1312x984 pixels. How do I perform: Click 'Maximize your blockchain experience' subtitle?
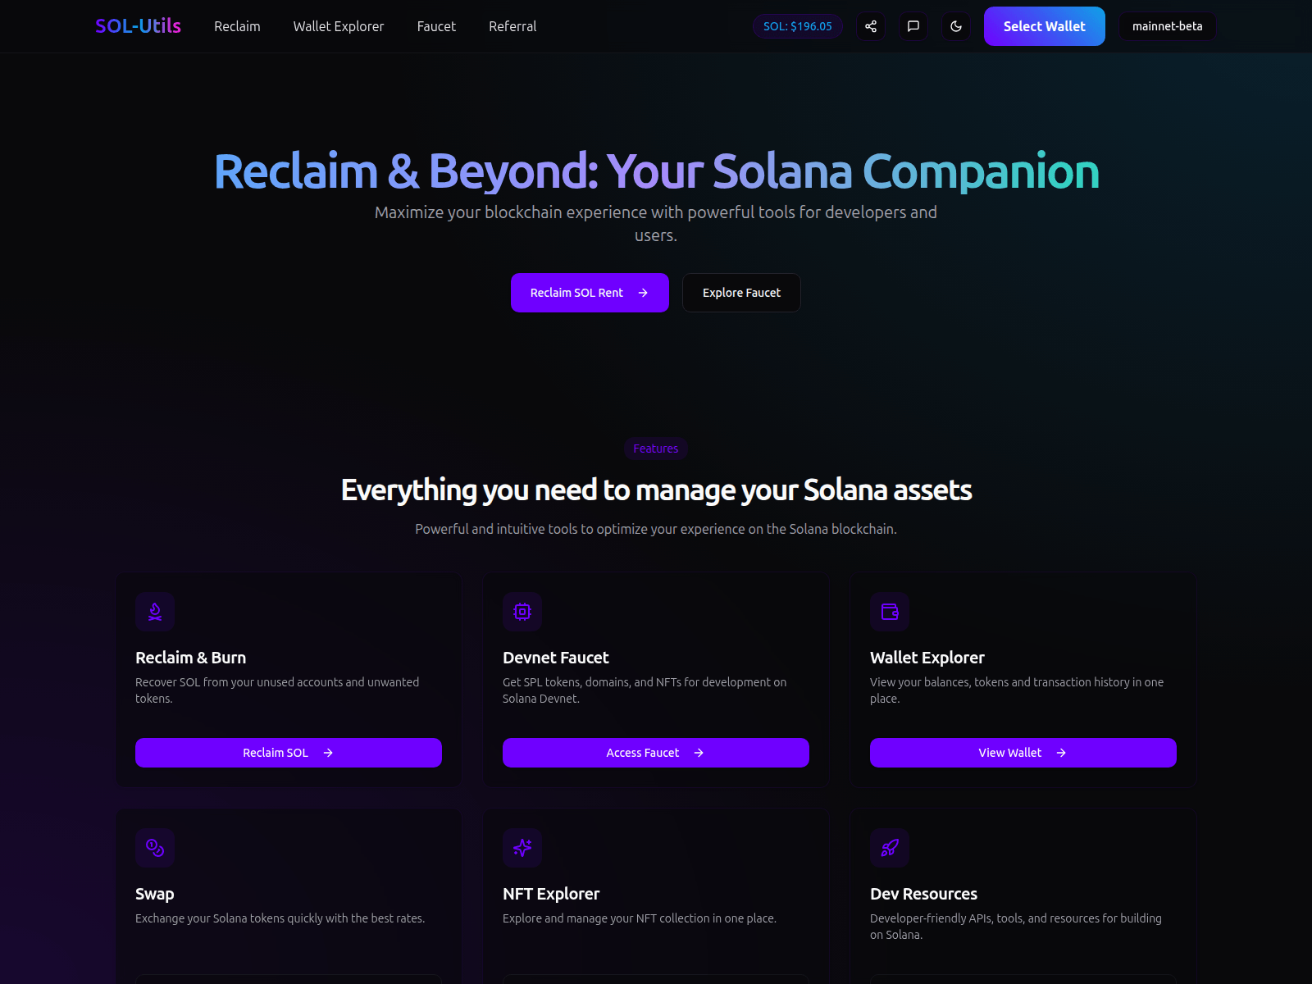coord(656,224)
